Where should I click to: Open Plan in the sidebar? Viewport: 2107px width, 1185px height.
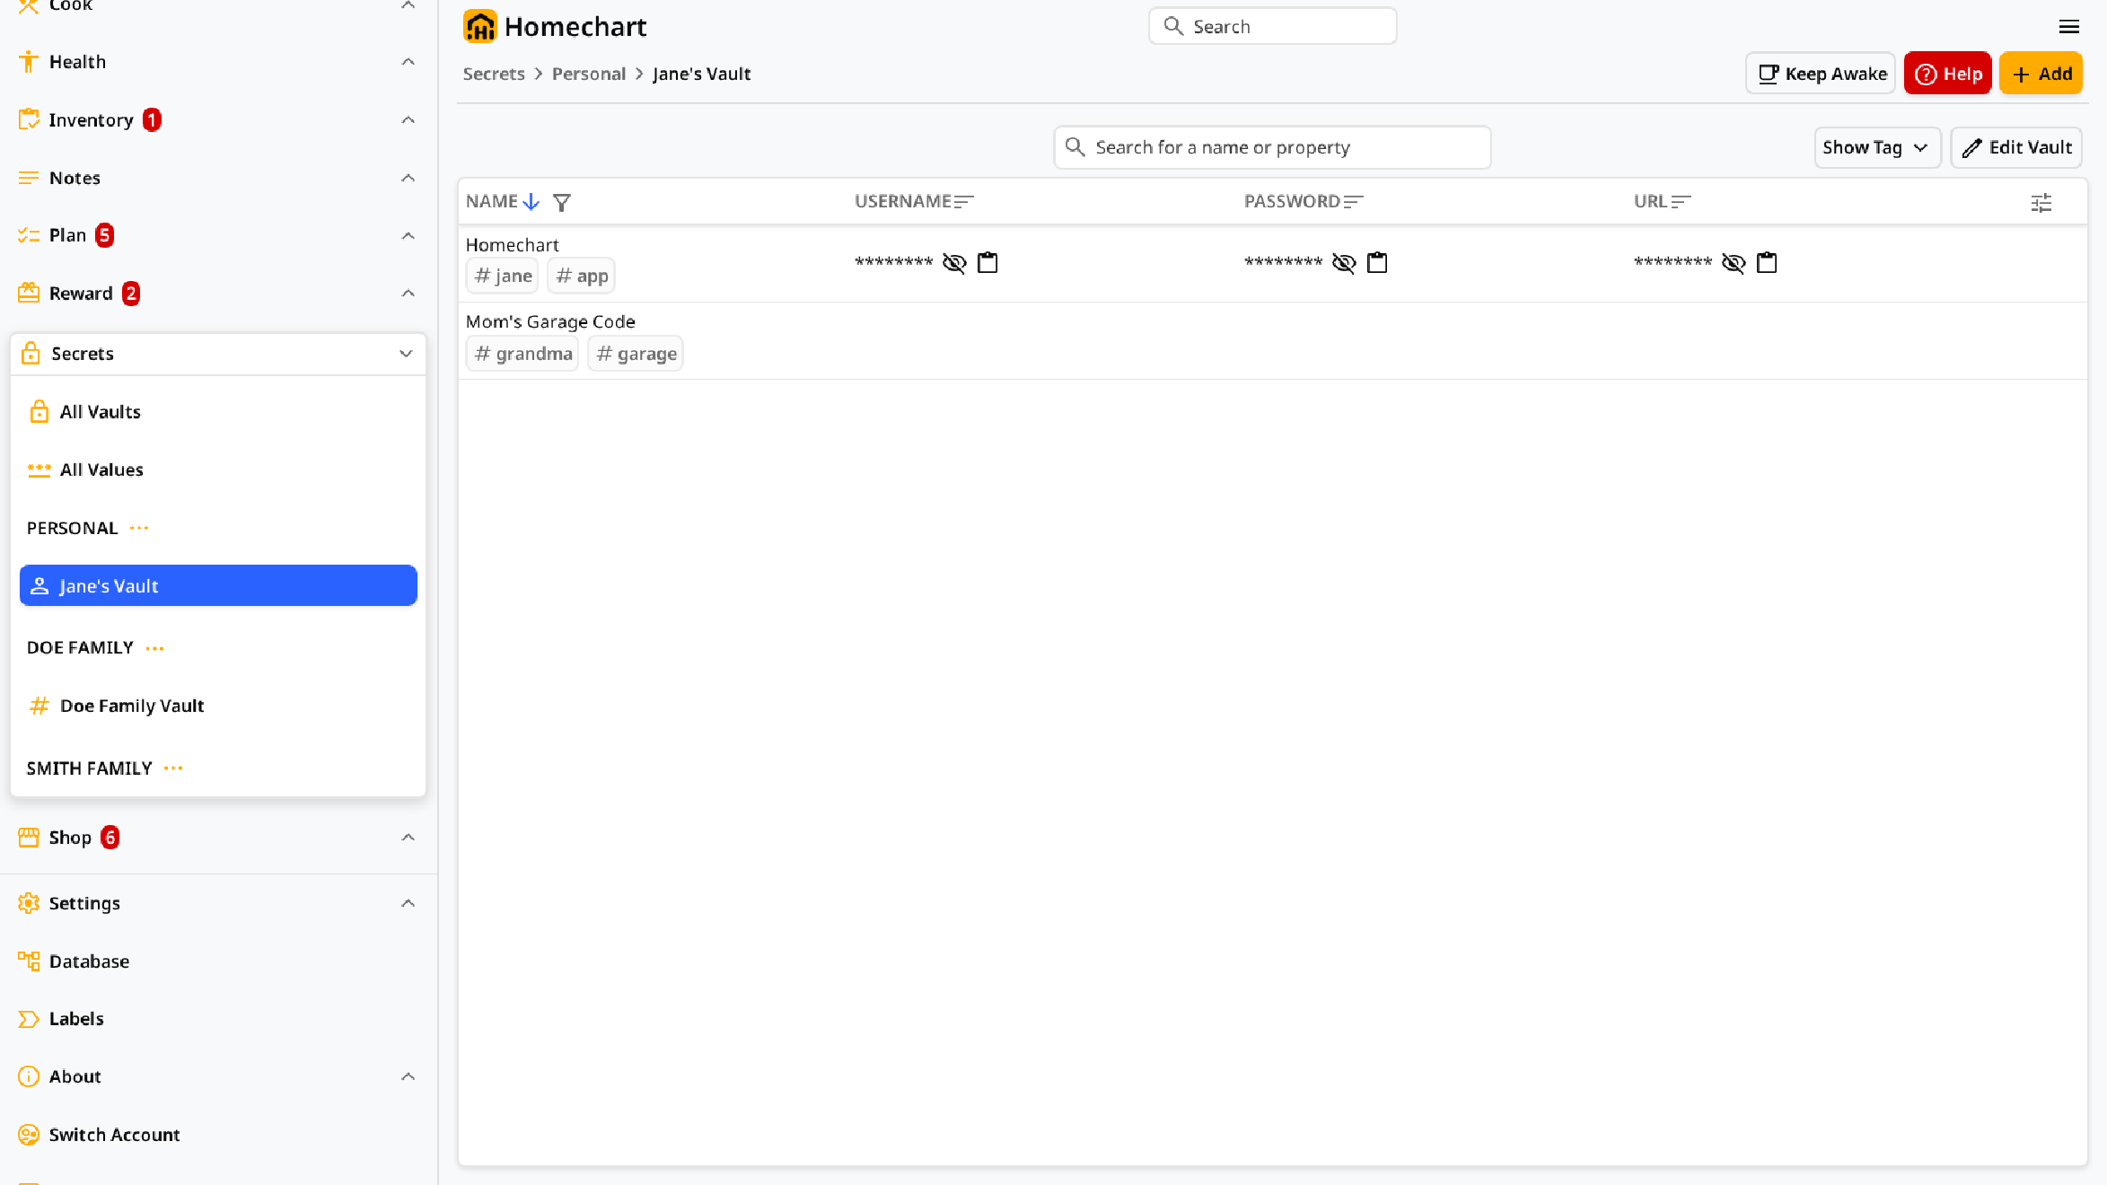pos(67,235)
